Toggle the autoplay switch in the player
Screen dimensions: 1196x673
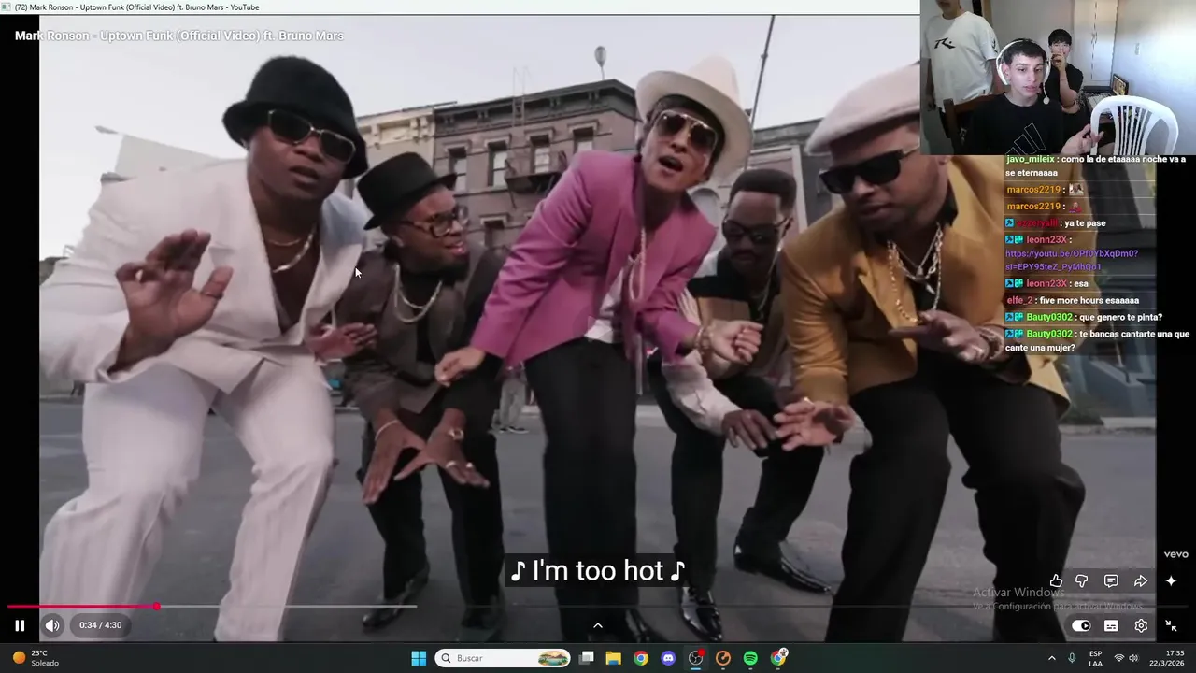(1081, 625)
